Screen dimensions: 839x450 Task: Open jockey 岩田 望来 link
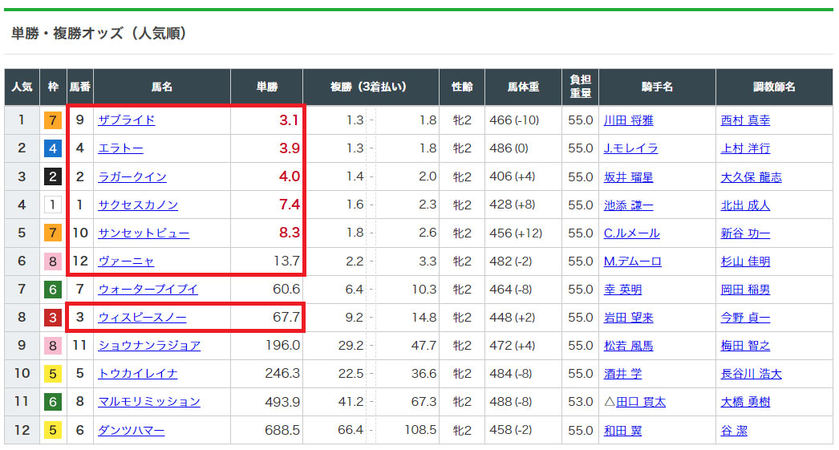click(x=628, y=318)
